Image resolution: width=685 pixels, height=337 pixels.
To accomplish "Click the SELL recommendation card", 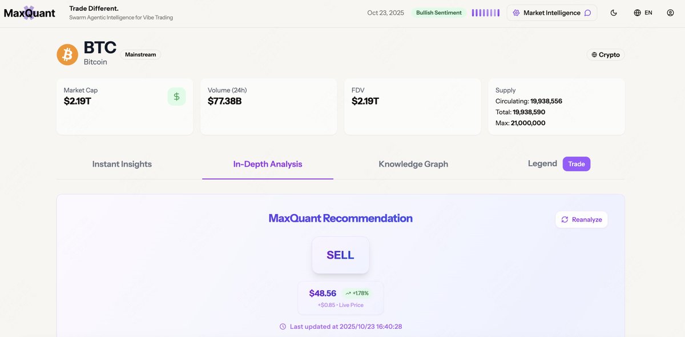I will [x=340, y=255].
